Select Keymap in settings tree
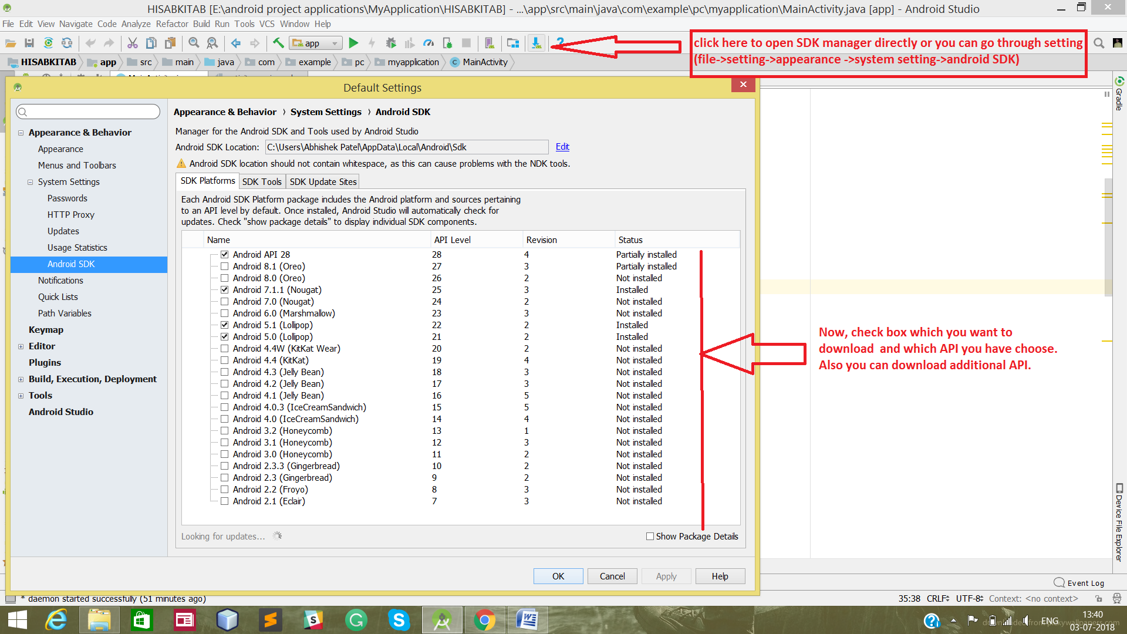This screenshot has width=1127, height=634. coord(46,330)
